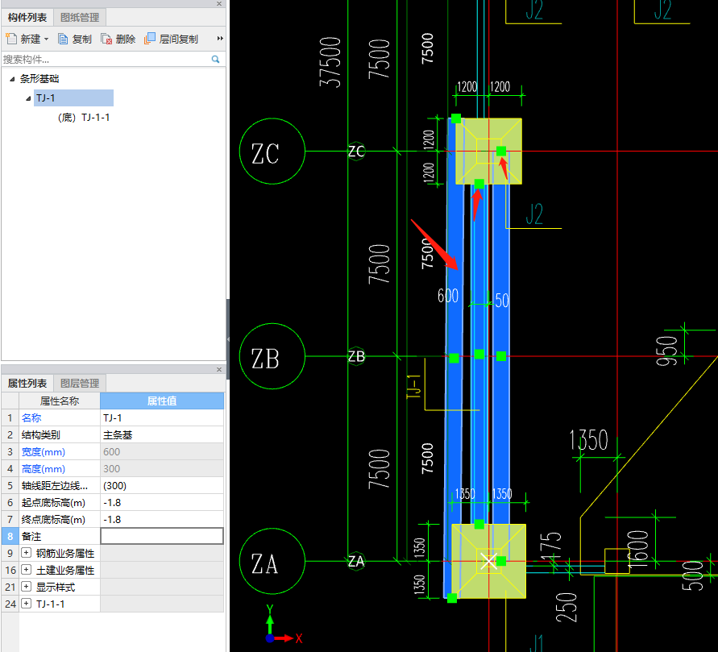Image resolution: width=718 pixels, height=652 pixels.
Task: Click the panel collapse handle on splitter
Action: click(227, 339)
